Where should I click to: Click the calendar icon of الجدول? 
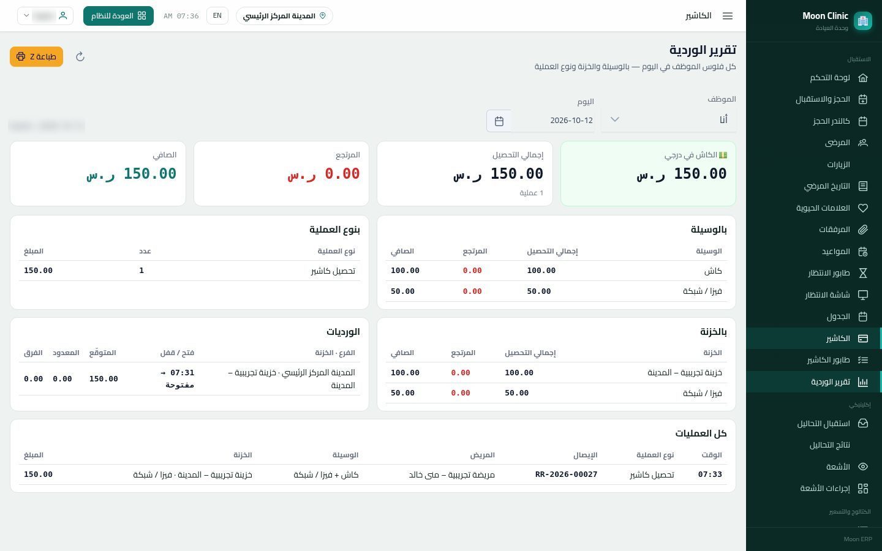[863, 317]
